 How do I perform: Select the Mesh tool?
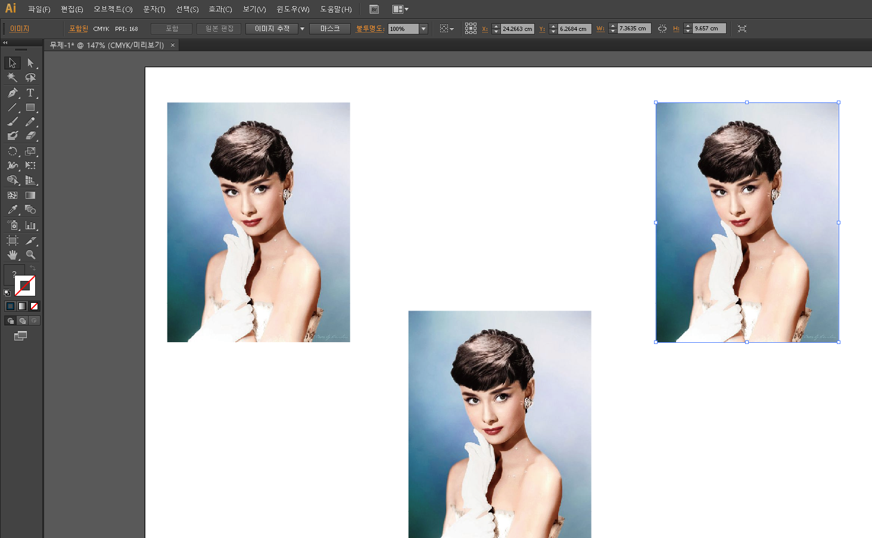(x=13, y=195)
